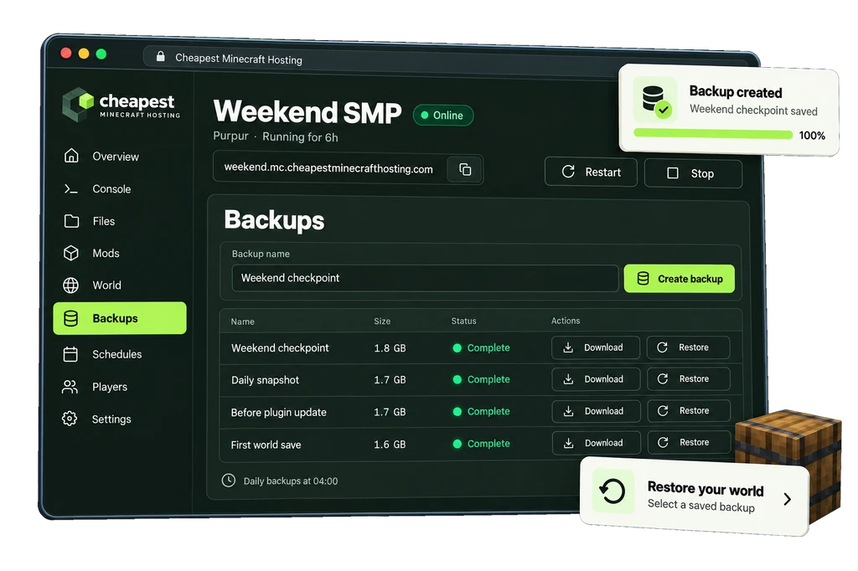Click the download arrow icon for Daily snapshot
858x571 pixels.
pyautogui.click(x=569, y=379)
